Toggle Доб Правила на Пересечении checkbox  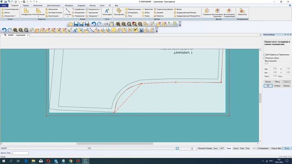tap(265, 55)
